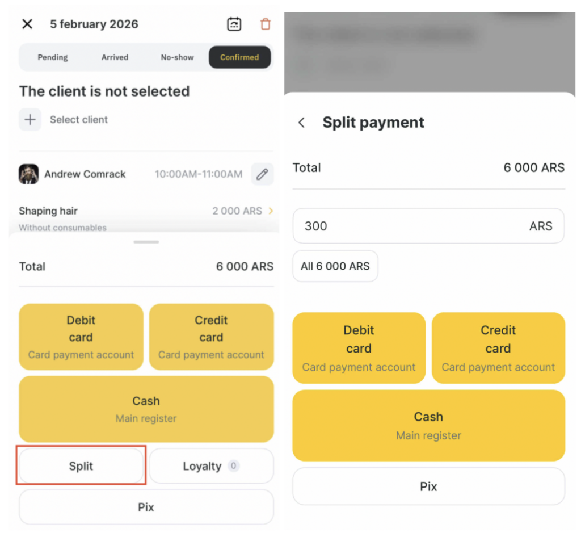
Task: Choose Credit card in Split payment
Action: pyautogui.click(x=498, y=347)
